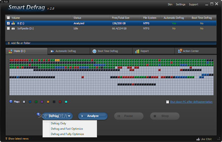
Task: Click 'Analyzed' status of C: drive
Action: click(79, 23)
